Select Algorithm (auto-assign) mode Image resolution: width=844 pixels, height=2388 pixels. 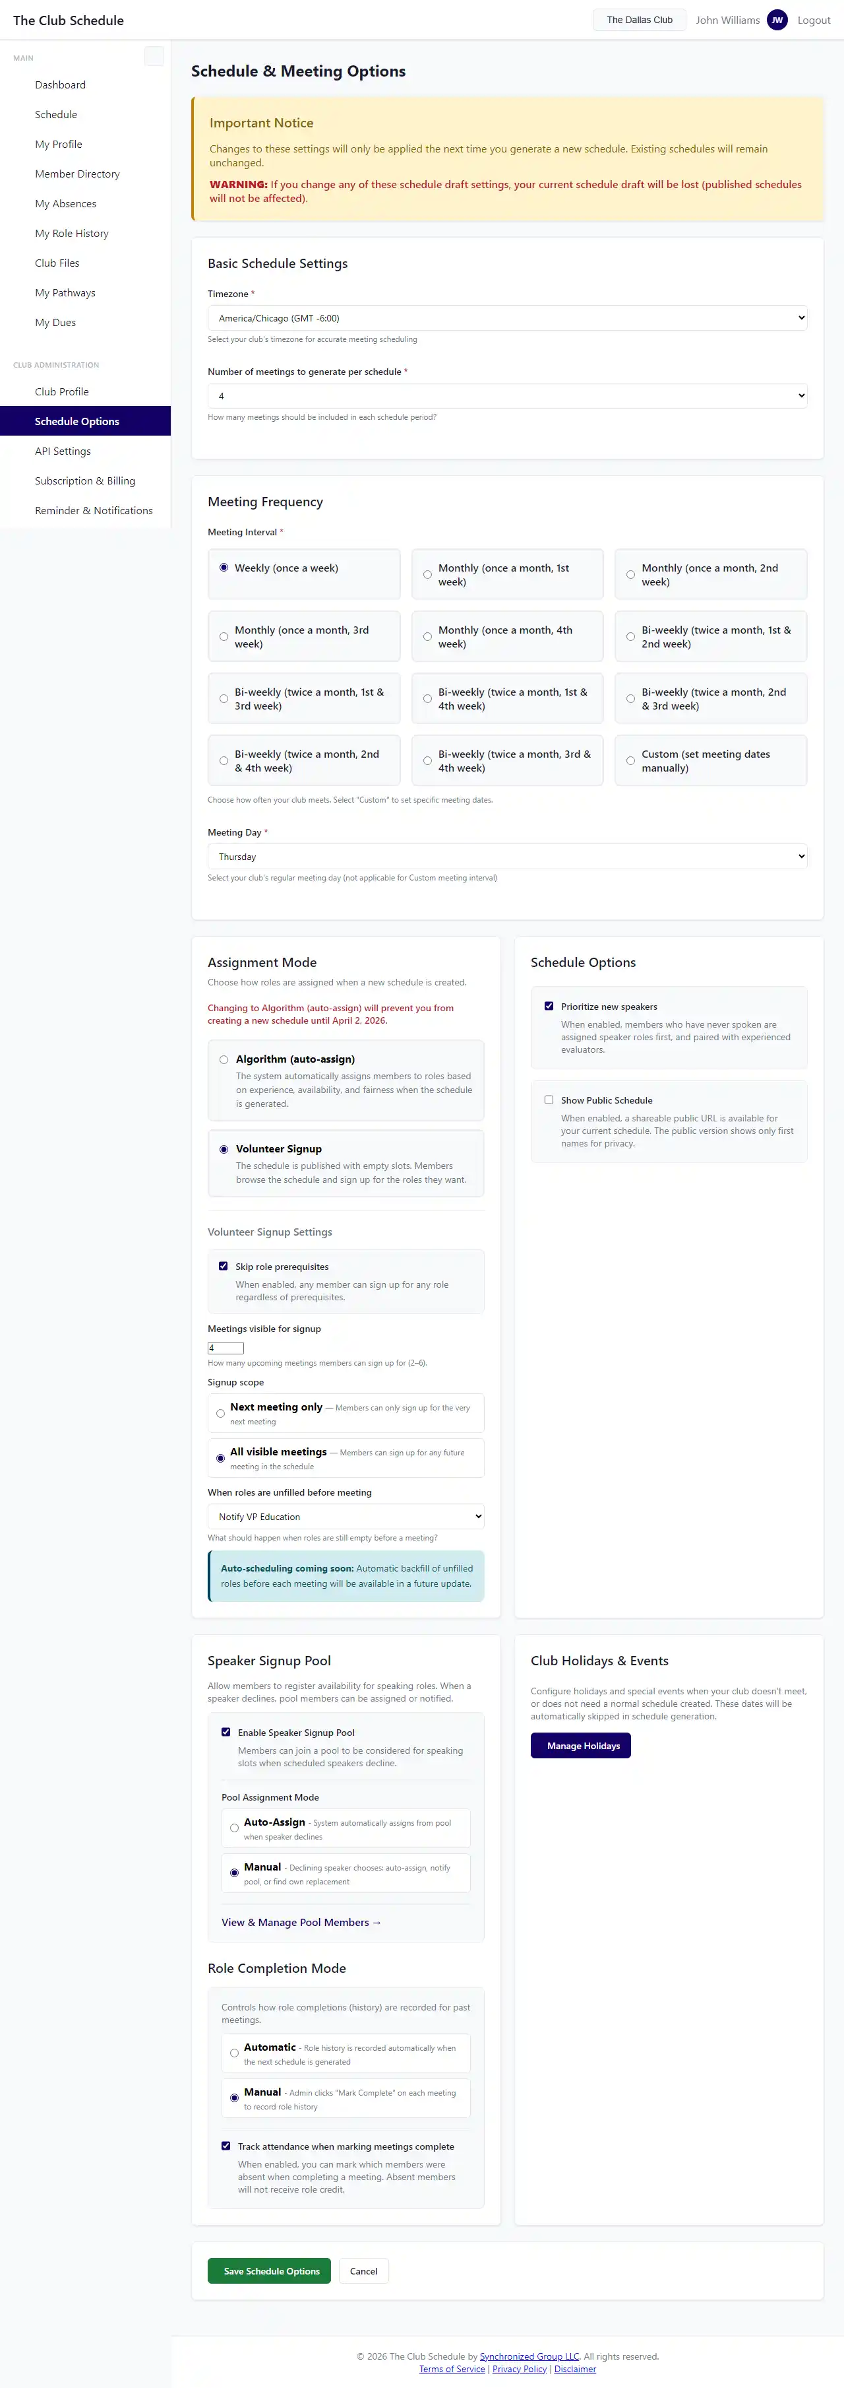224,1059
